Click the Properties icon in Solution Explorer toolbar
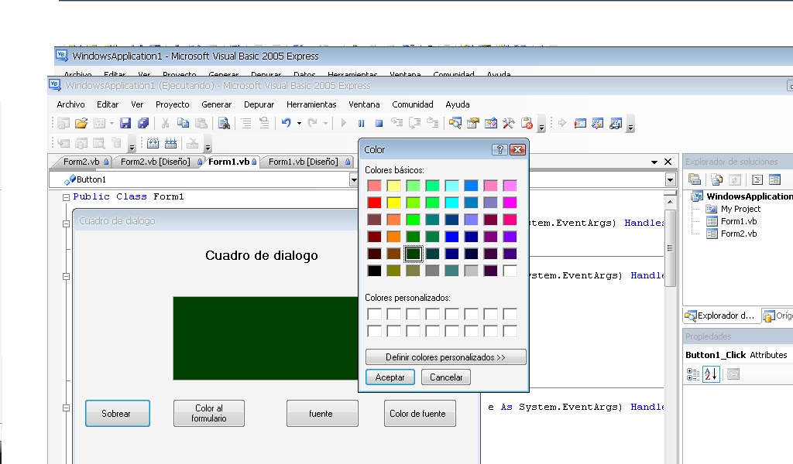Screen dimensions: 793x464 click(x=695, y=179)
